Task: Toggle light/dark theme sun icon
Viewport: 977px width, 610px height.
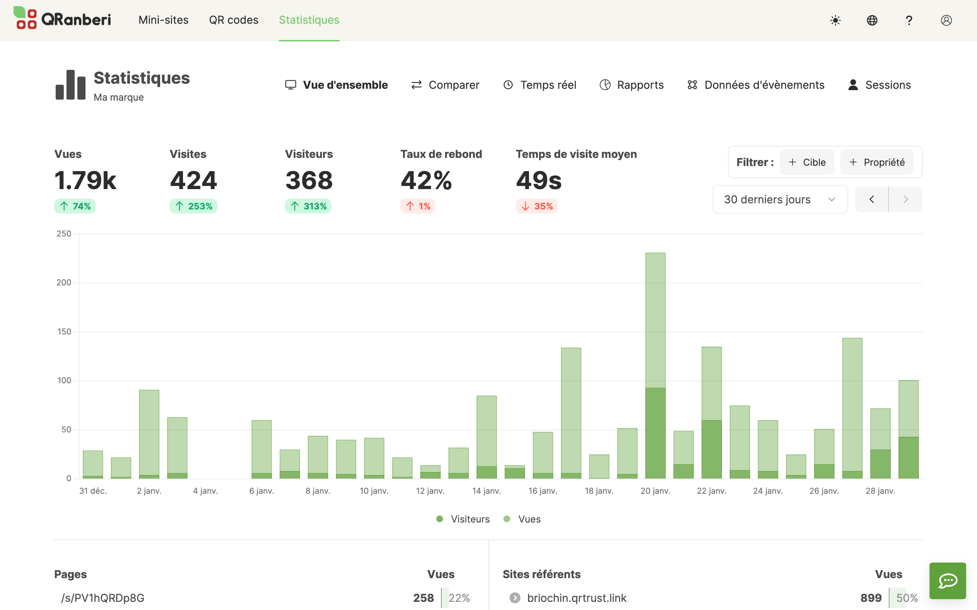Action: 835,20
